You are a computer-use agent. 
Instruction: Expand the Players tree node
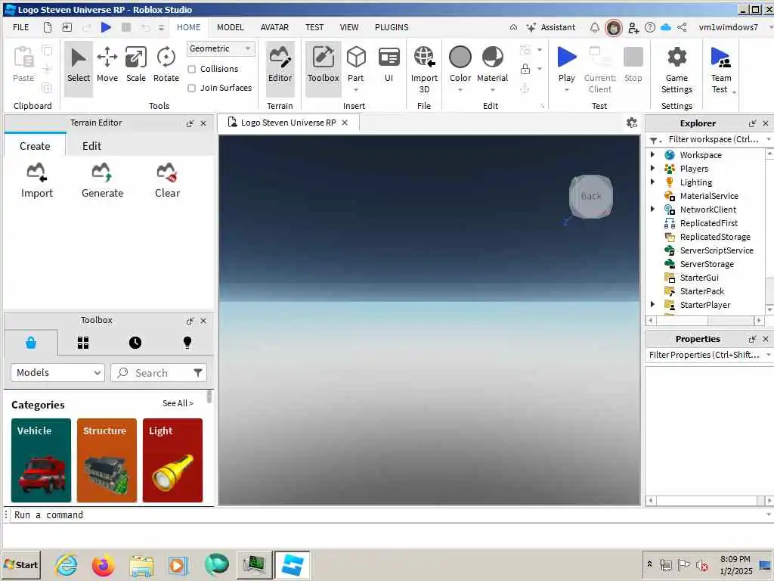click(652, 169)
